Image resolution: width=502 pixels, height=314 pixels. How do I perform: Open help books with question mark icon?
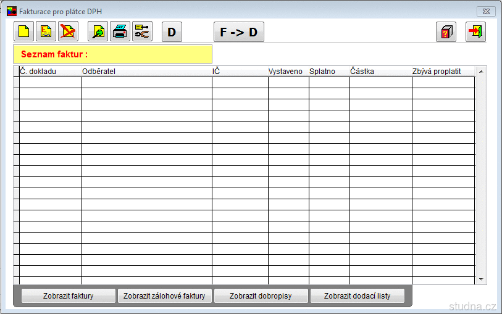pos(446,31)
